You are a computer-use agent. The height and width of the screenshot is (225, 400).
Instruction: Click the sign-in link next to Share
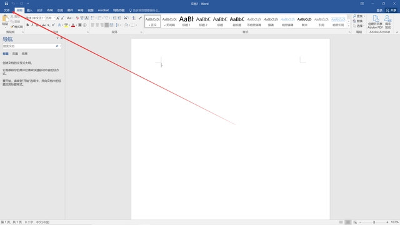(x=379, y=10)
